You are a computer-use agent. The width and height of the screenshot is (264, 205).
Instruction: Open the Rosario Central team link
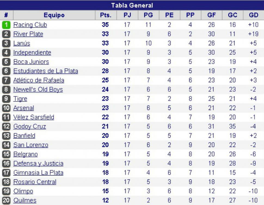[35, 182]
